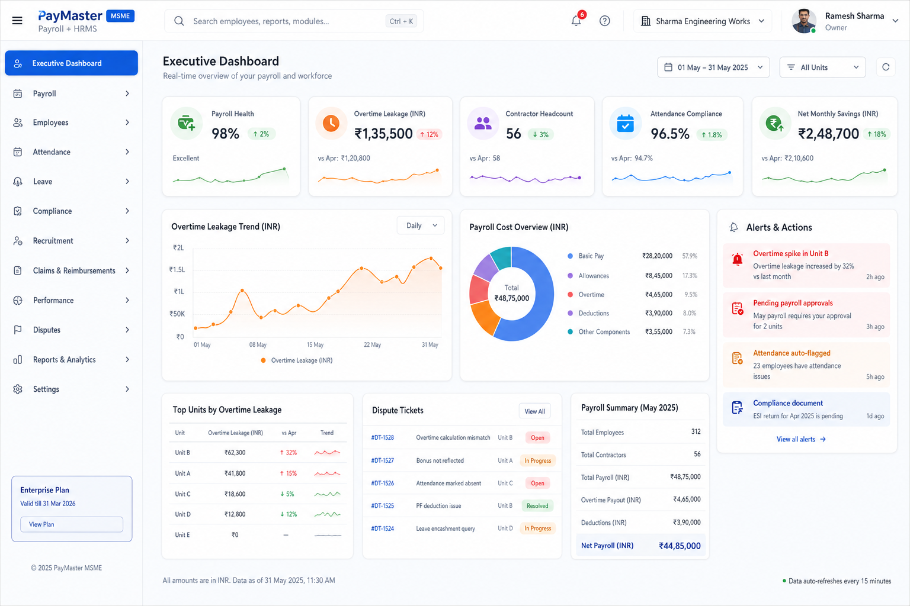This screenshot has height=606, width=910.
Task: Click the Leave sidebar icon
Action: [18, 182]
